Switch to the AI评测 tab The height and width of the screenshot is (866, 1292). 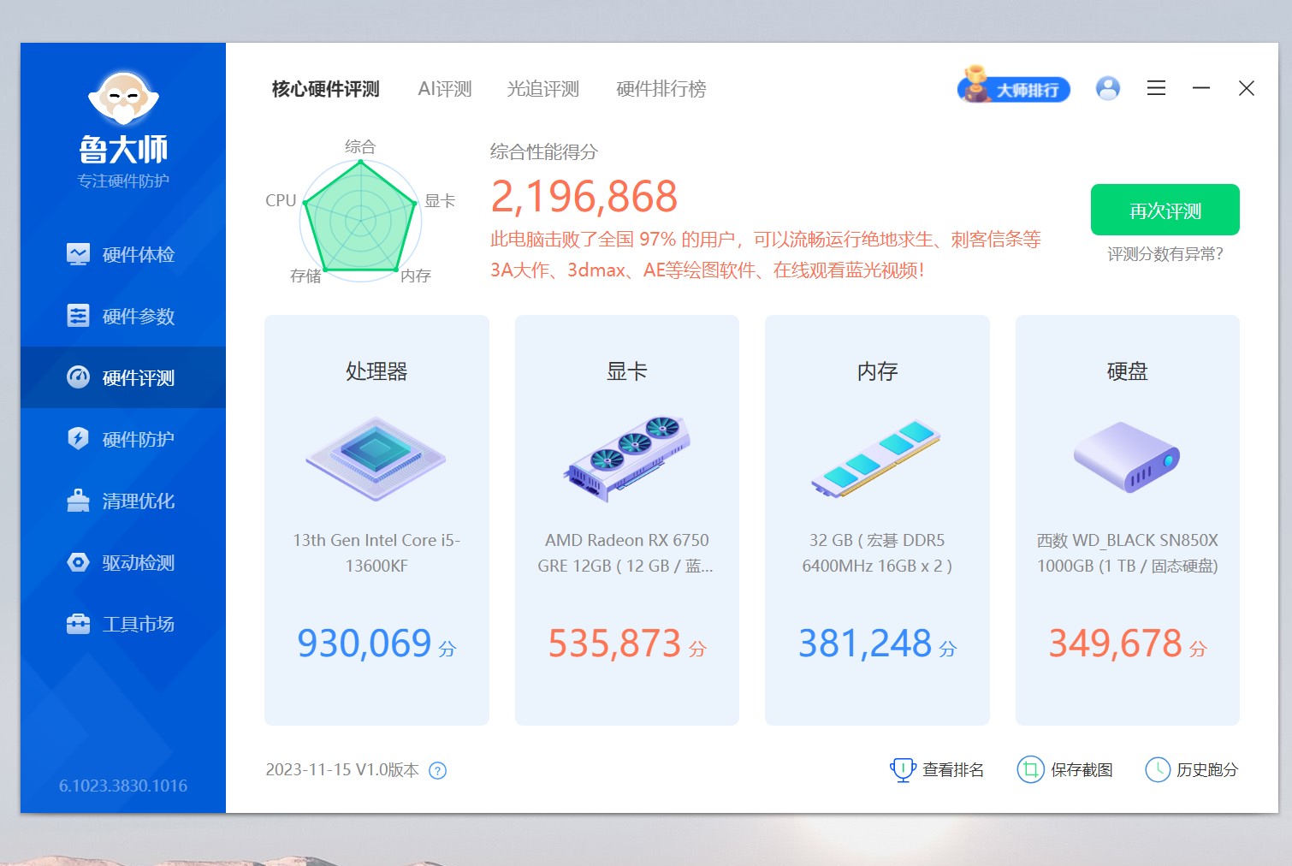tap(444, 89)
